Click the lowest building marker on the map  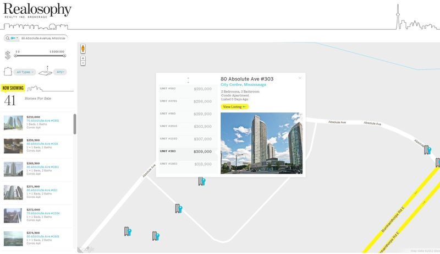(x=156, y=236)
